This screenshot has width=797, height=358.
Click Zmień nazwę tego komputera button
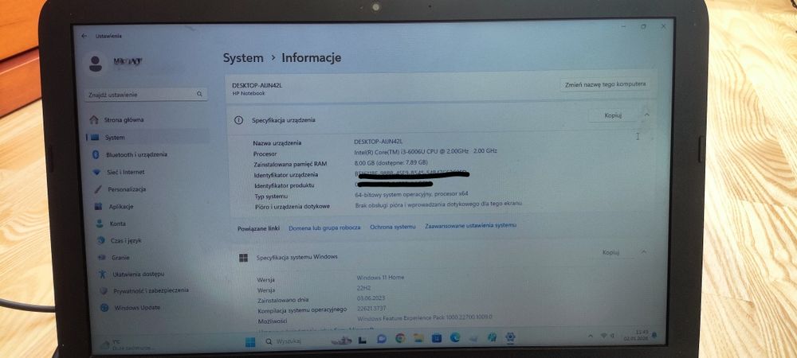point(605,84)
